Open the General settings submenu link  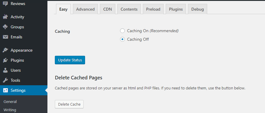[10, 102]
